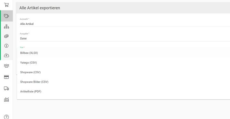Select Shopware Bilder (CSV) option
230x119 pixels.
coord(124,82)
